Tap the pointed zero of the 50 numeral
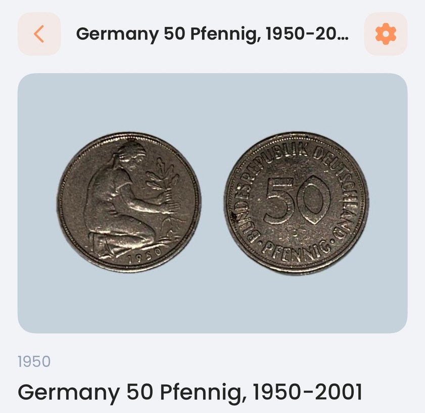The image size is (425, 413). click(x=314, y=200)
